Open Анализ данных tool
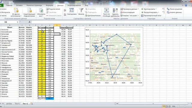Viewport: 192px width, 108px height. pos(174,12)
